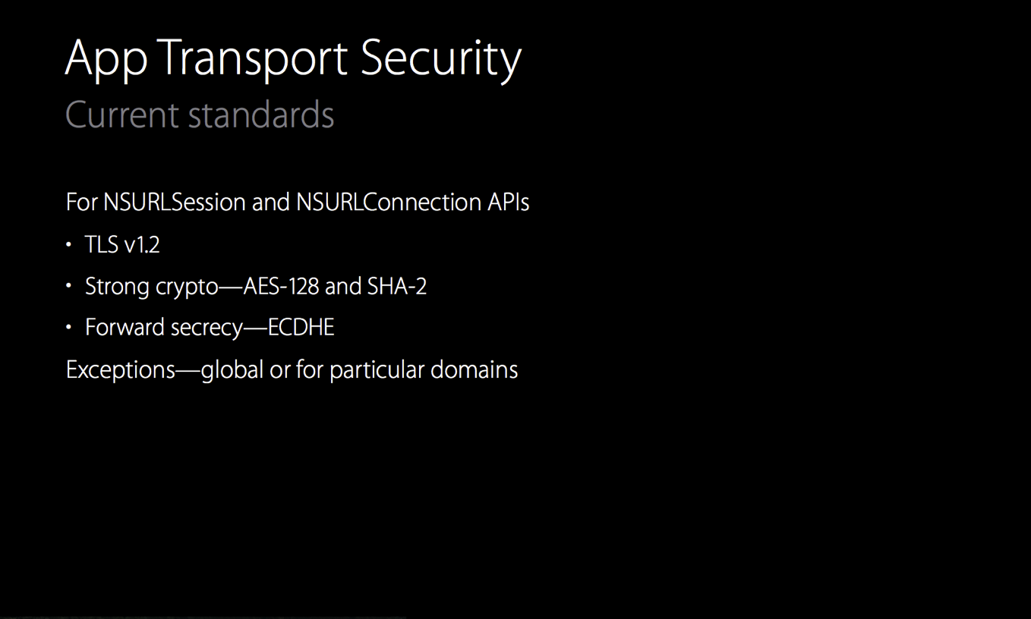Click the "App" word in the slide title

tap(106, 60)
